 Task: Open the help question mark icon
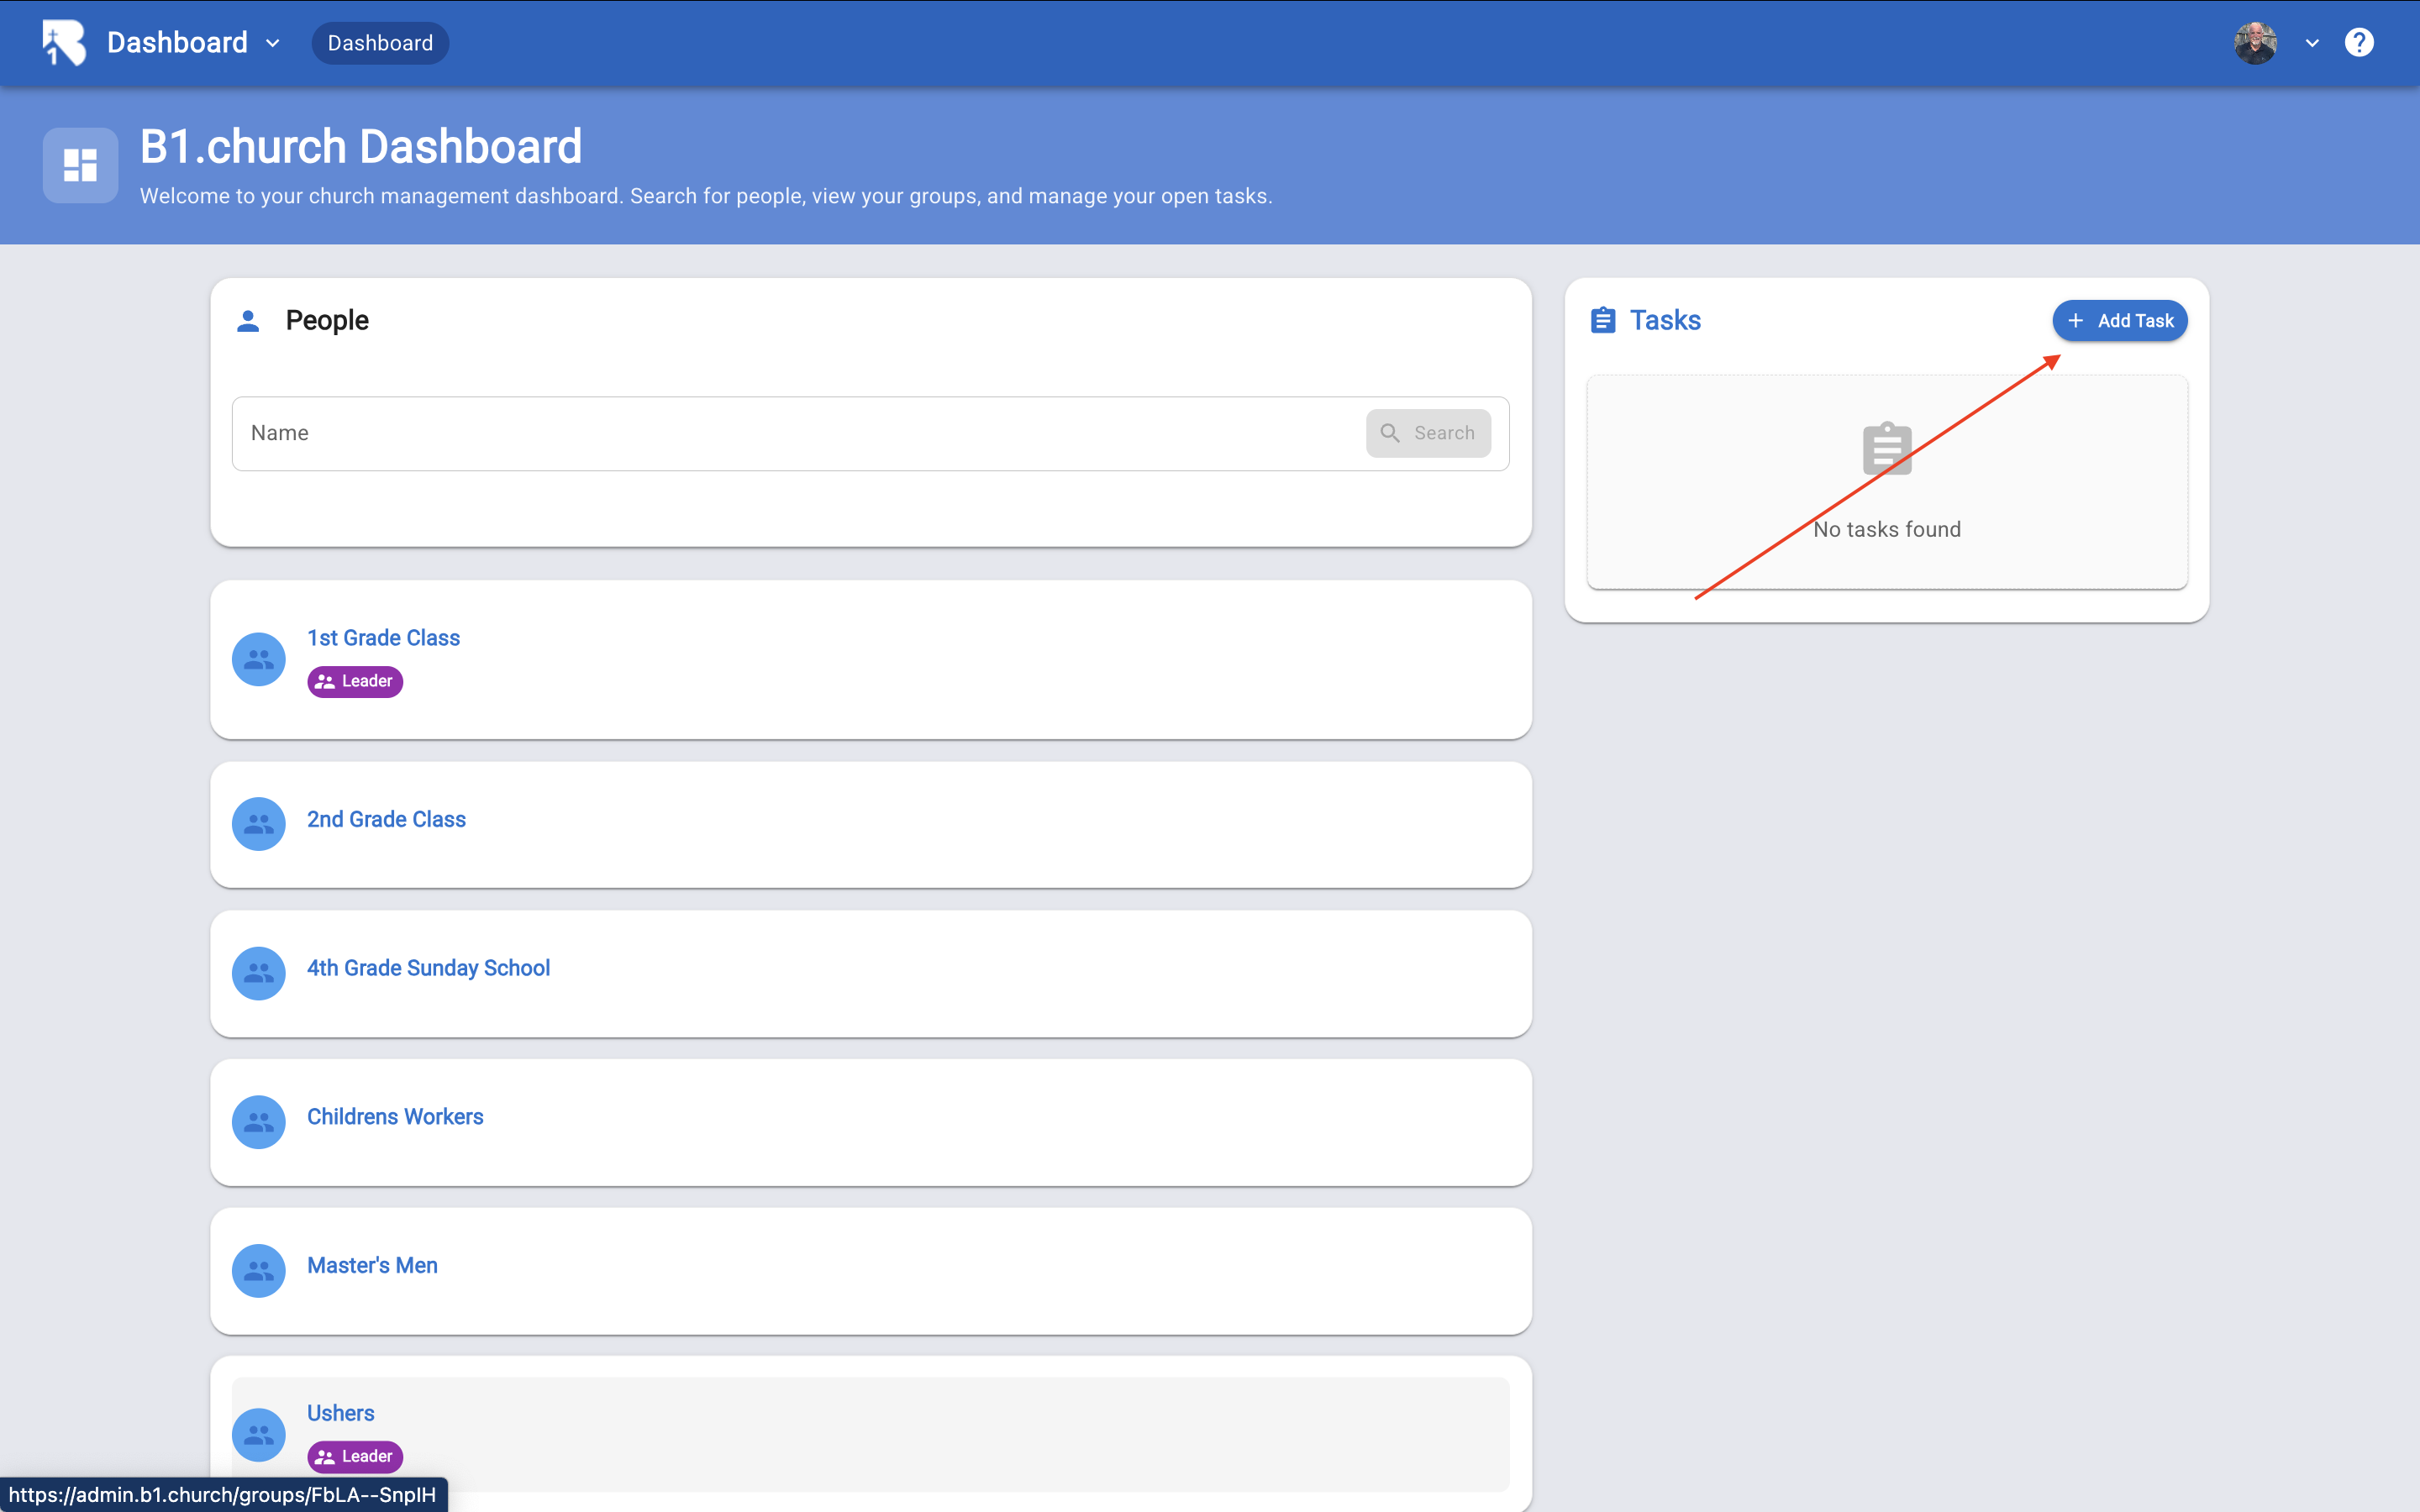[2358, 43]
